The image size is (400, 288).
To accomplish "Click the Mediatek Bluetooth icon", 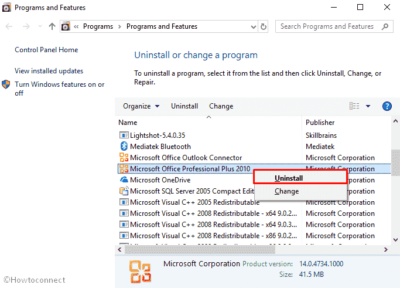I will (124, 146).
